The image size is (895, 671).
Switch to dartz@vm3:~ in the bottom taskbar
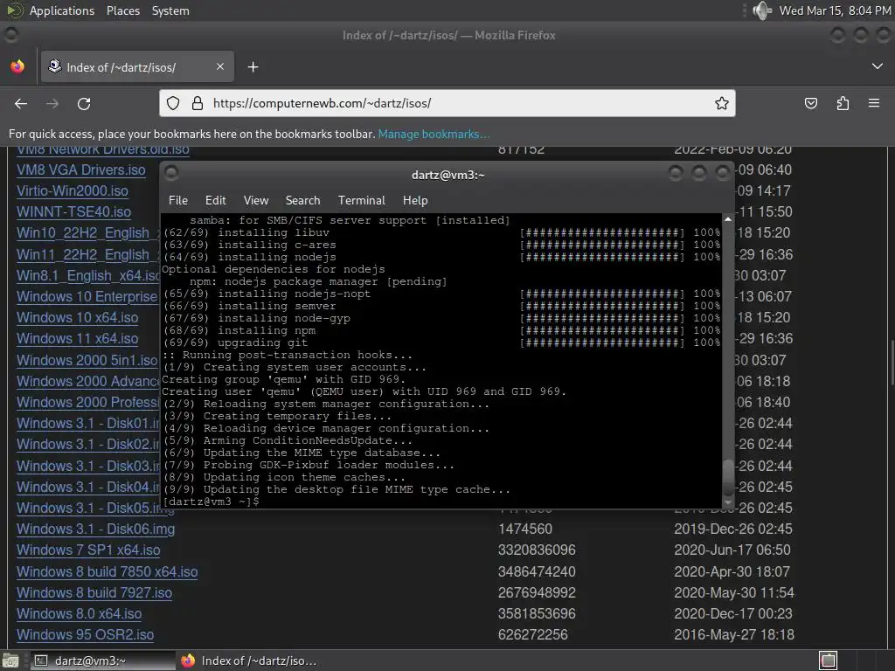point(103,661)
